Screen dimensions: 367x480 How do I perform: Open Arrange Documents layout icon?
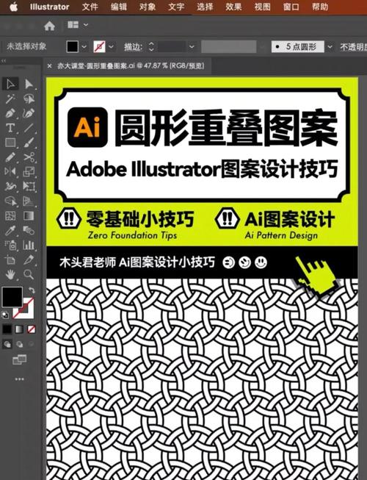73,25
